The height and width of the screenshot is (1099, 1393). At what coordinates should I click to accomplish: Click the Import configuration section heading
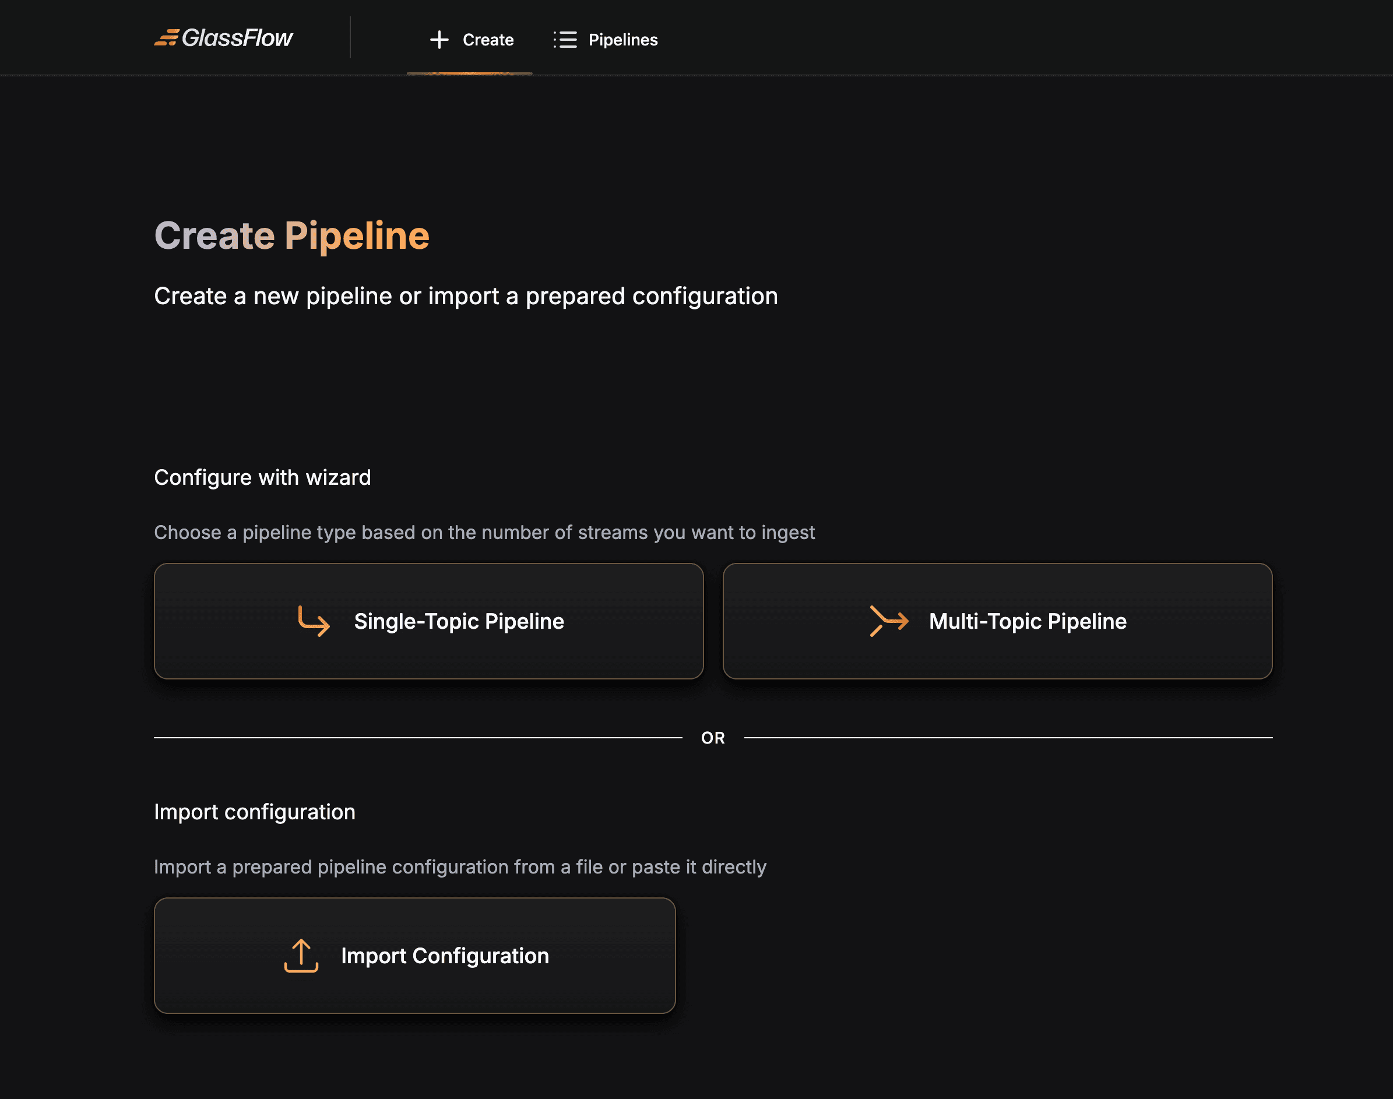tap(254, 812)
